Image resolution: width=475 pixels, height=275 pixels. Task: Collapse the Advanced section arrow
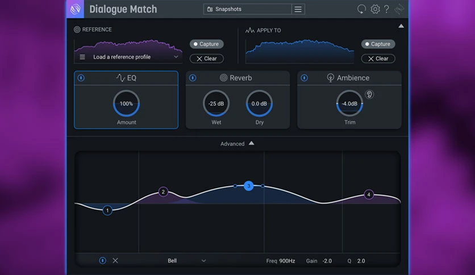(x=252, y=143)
